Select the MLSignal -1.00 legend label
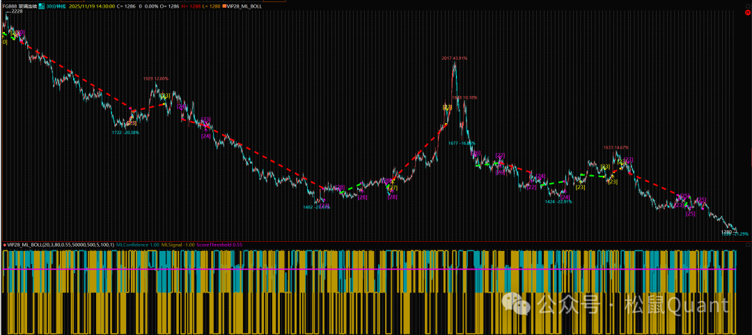The height and width of the screenshot is (335, 752). [178, 245]
